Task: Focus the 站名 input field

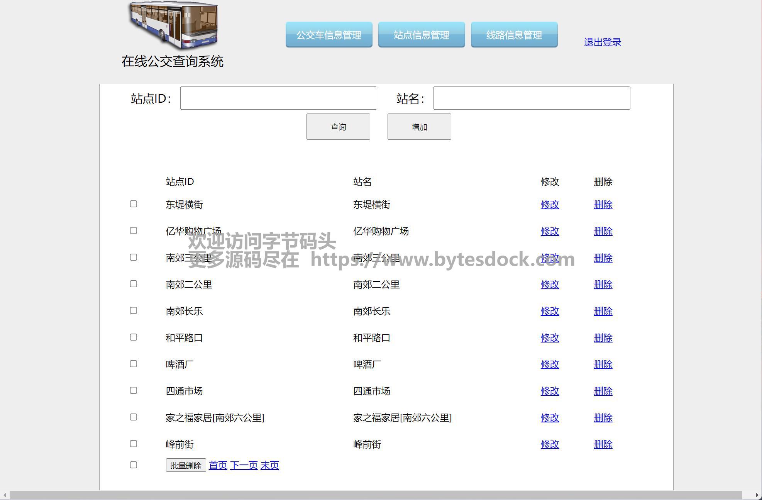Action: (532, 98)
